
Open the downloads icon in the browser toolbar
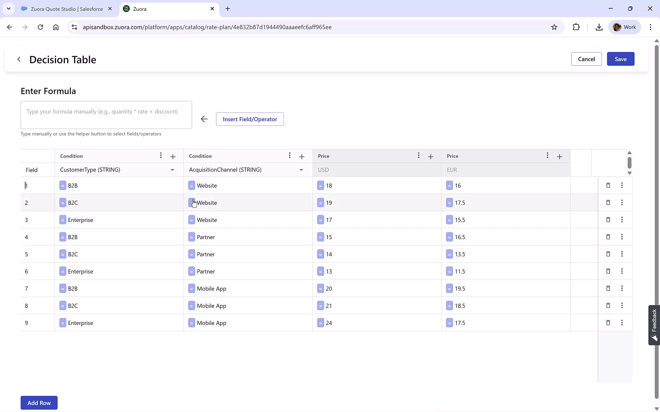[x=599, y=27]
